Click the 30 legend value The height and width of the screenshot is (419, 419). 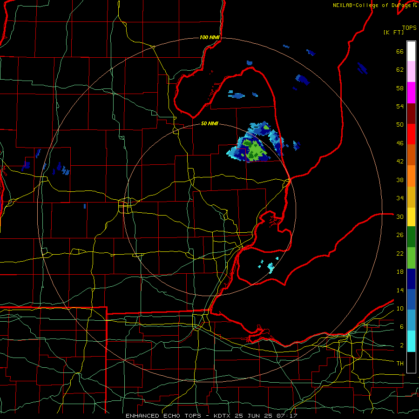point(400,216)
